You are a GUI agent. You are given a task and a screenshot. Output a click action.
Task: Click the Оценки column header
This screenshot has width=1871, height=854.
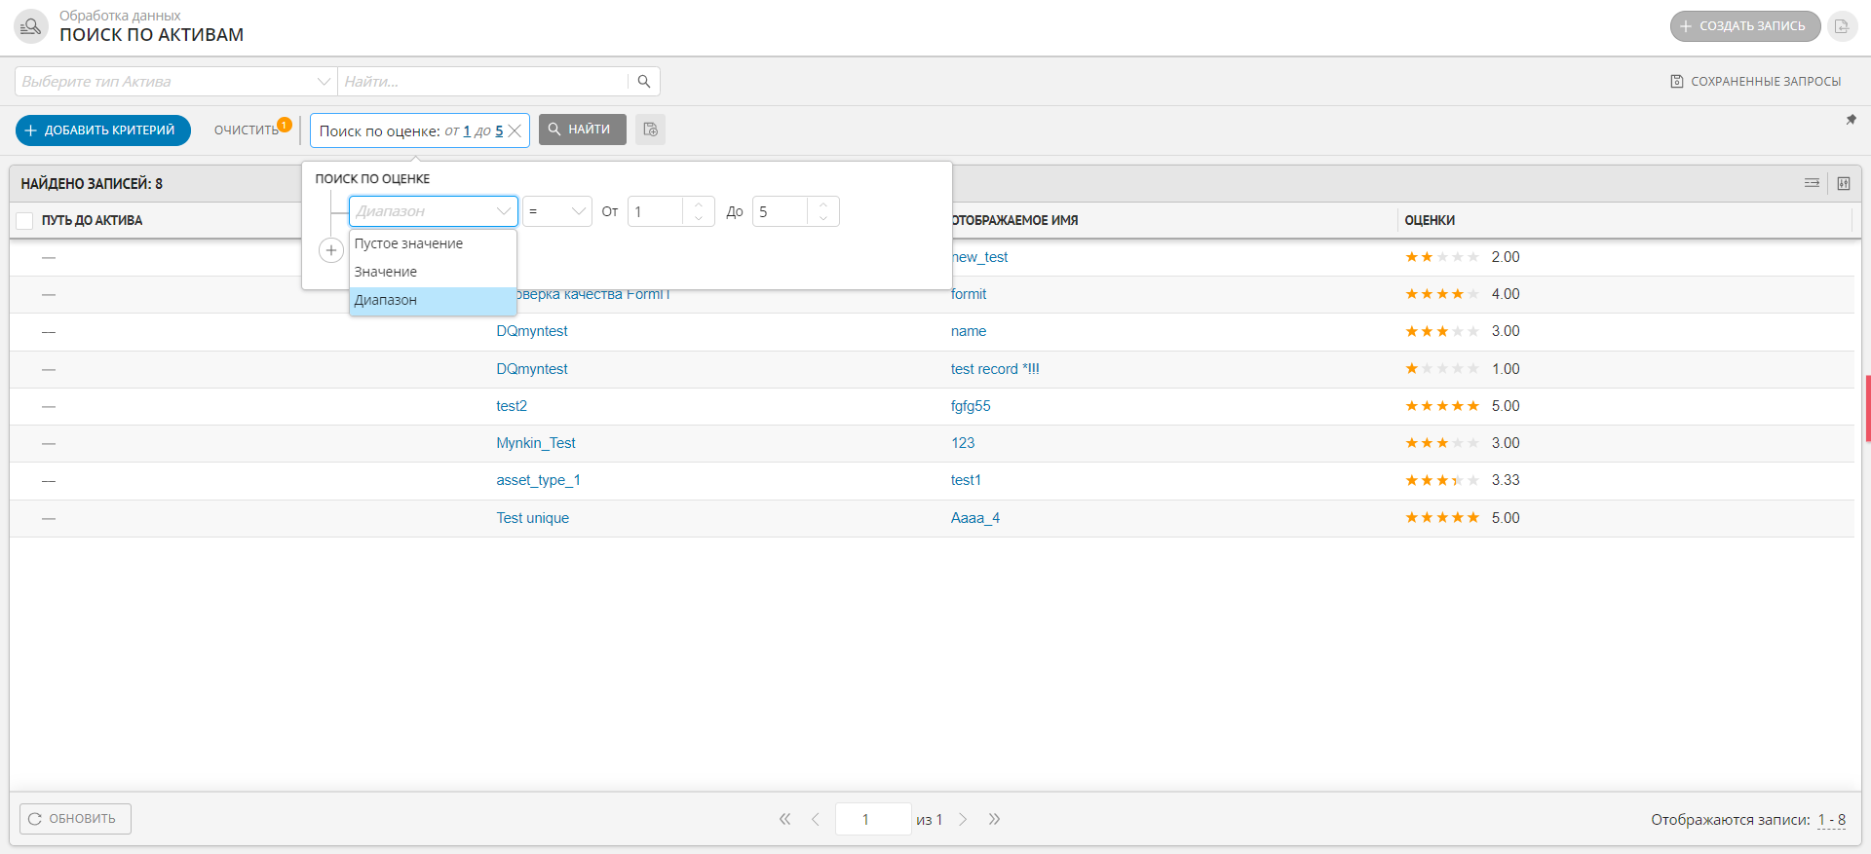1430,221
